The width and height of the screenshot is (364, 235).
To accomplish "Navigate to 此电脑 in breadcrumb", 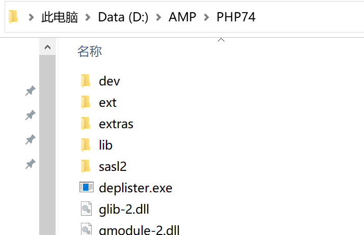I will 60,17.
